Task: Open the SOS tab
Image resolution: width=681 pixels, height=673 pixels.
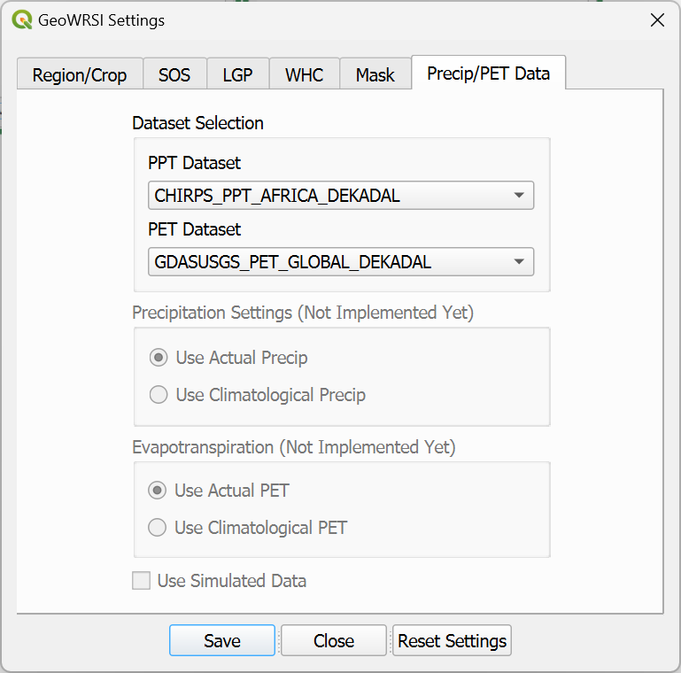Action: 174,75
